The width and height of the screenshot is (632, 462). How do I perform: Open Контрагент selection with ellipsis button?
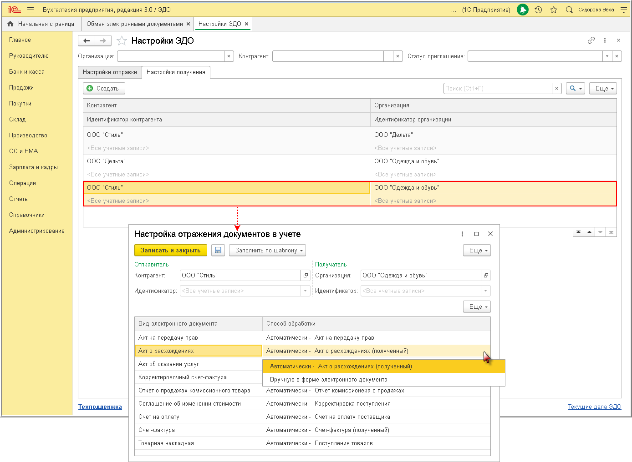[x=388, y=56]
